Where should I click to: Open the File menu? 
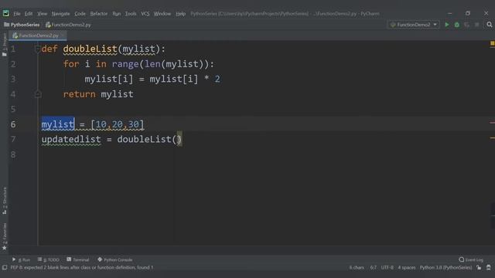17,14
